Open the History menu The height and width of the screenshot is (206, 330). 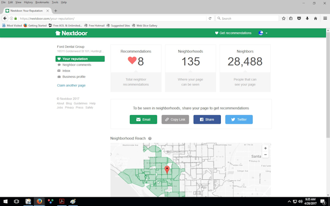tap(28, 2)
